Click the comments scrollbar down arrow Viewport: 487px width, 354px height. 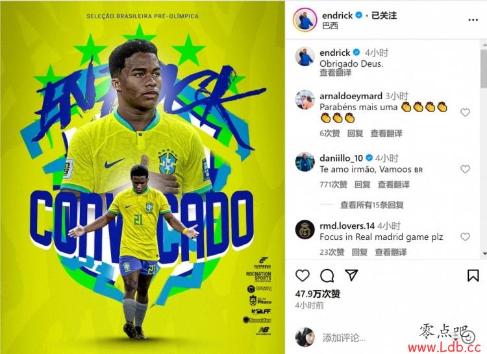point(484,254)
